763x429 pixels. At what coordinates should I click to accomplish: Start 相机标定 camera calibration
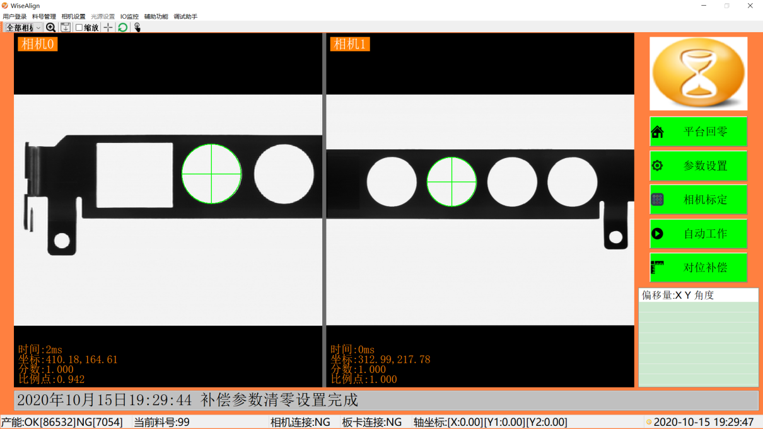[x=698, y=200]
